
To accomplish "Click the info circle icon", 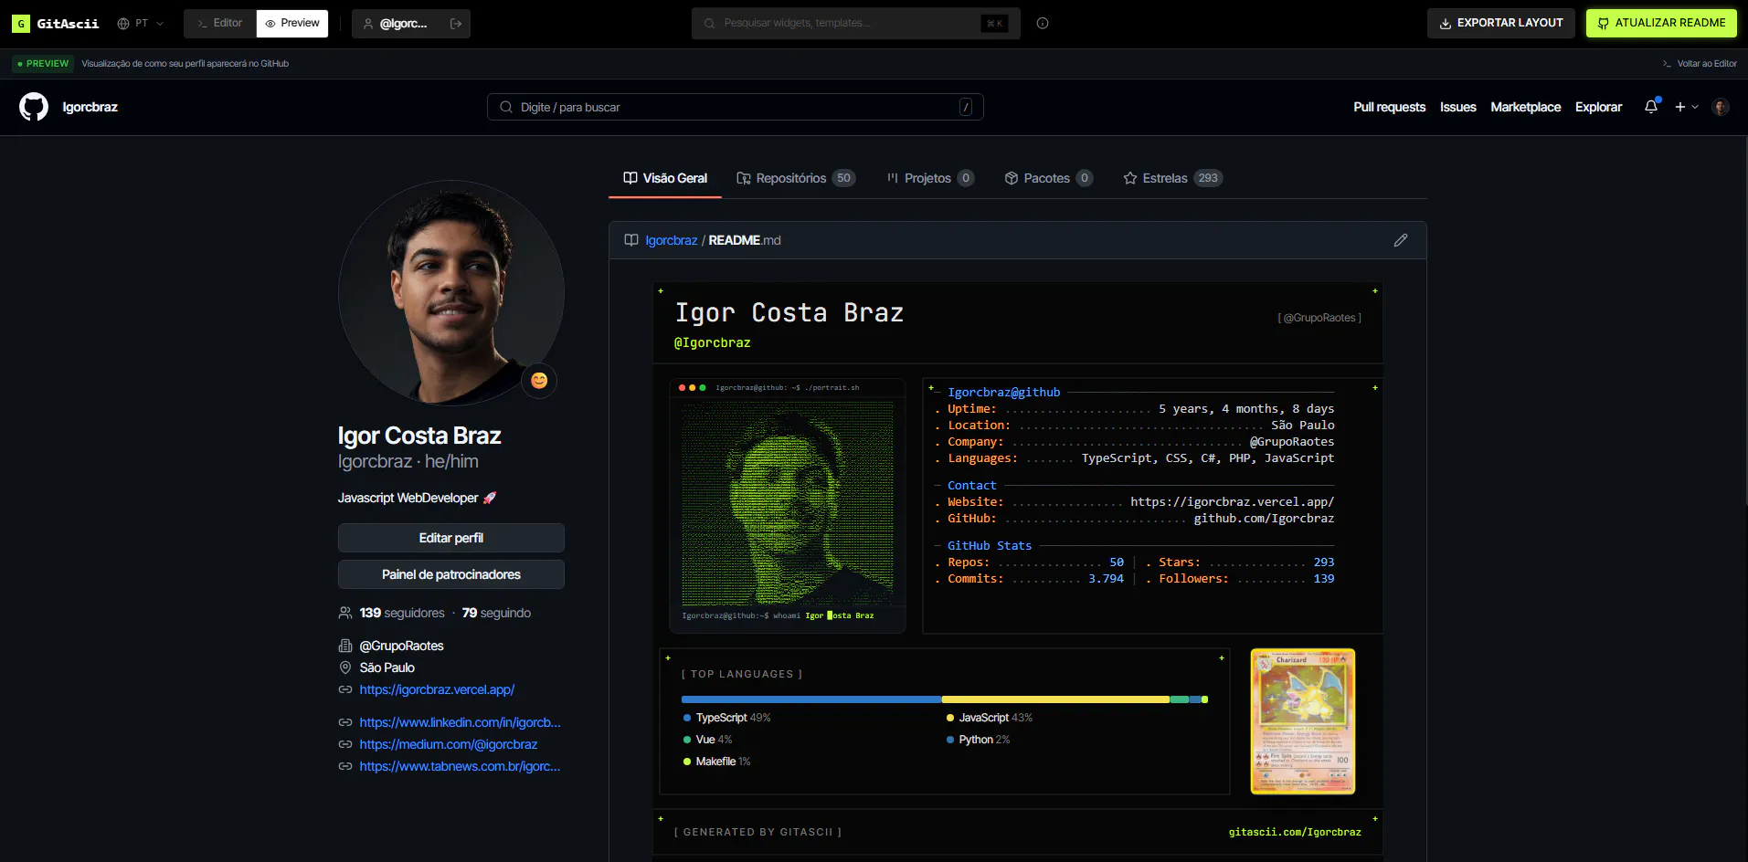I will pyautogui.click(x=1043, y=23).
